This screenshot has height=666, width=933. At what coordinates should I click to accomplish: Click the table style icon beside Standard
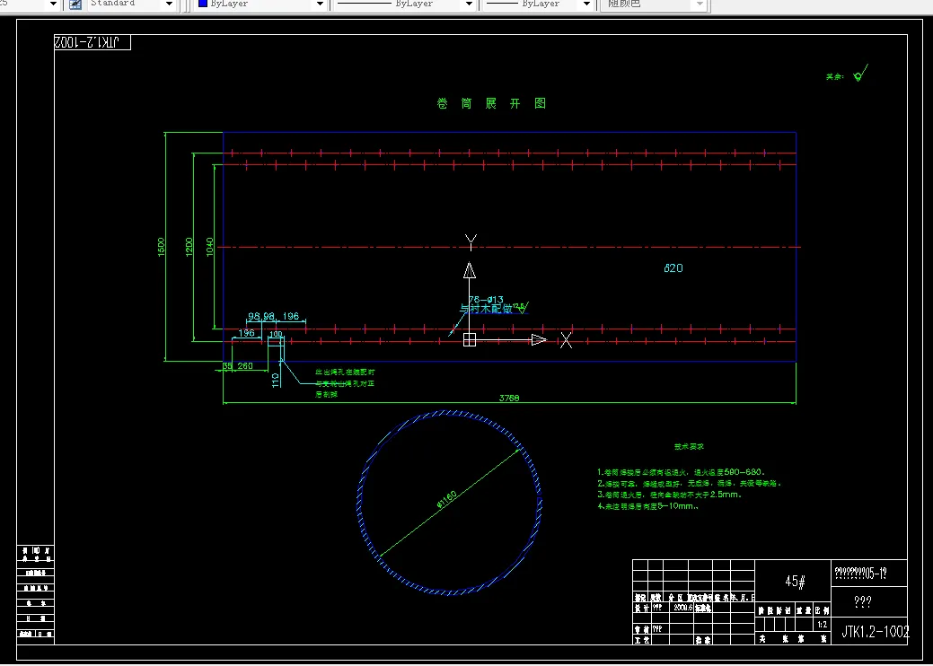click(x=75, y=4)
